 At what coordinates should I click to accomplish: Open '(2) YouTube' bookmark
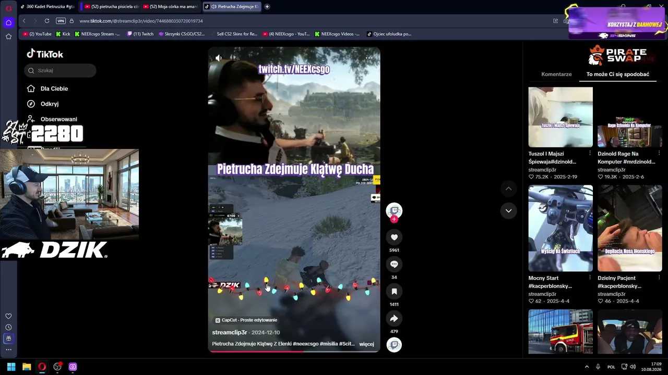(37, 34)
